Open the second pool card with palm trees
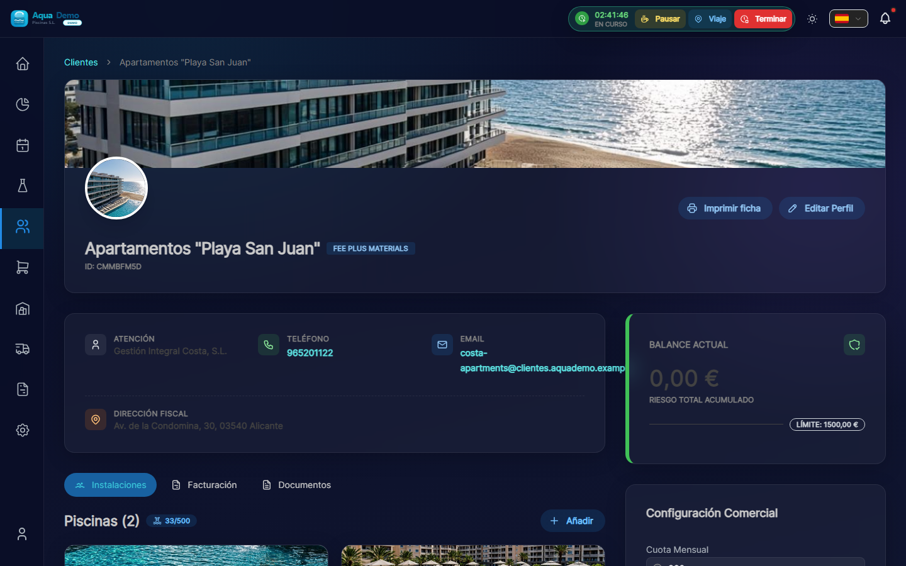 tap(473, 555)
